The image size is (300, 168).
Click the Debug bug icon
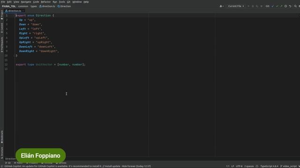[253, 6]
